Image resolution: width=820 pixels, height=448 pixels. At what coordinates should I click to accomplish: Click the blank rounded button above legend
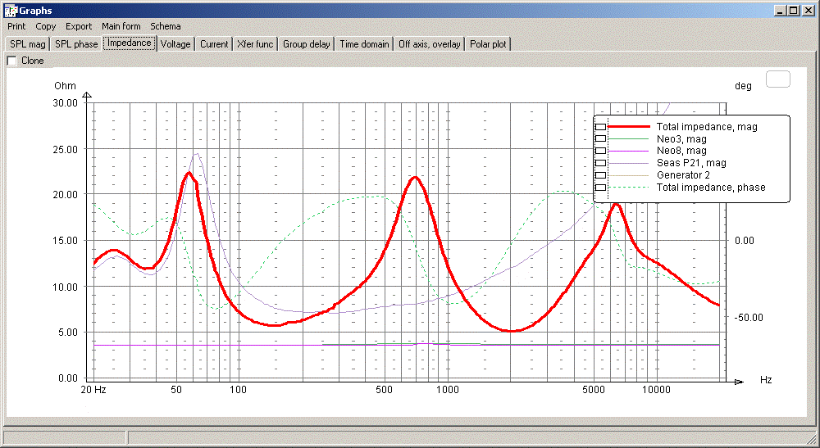pos(777,79)
